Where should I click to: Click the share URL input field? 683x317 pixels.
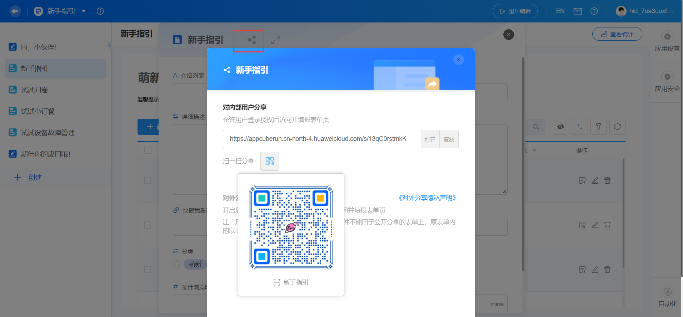[x=322, y=139]
